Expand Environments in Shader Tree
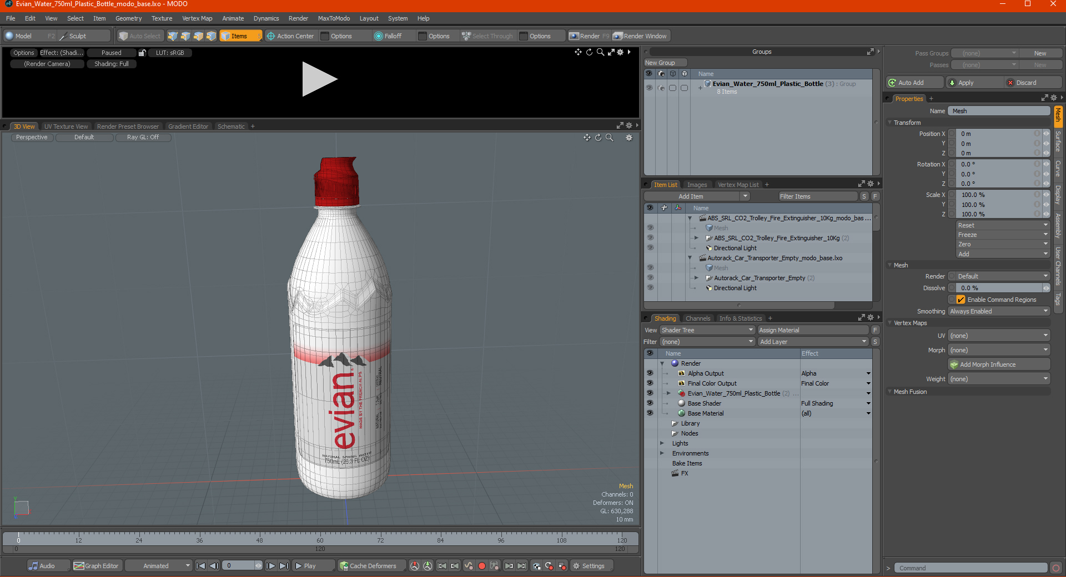Viewport: 1066px width, 577px height. (662, 453)
